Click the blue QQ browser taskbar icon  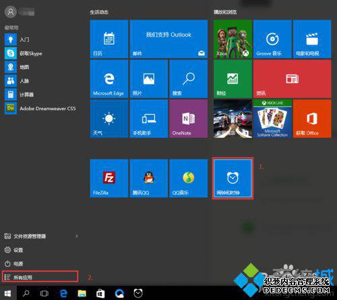(x=119, y=293)
